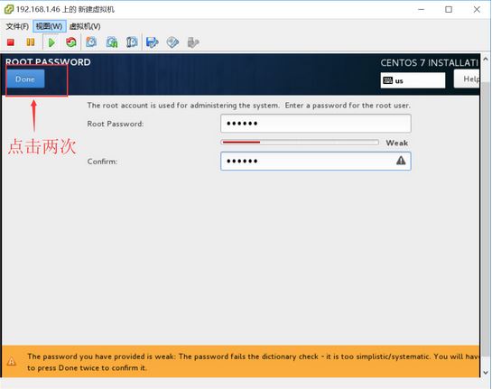The height and width of the screenshot is (389, 492).
Task: Click the warning icon in orange banner
Action: click(x=12, y=361)
